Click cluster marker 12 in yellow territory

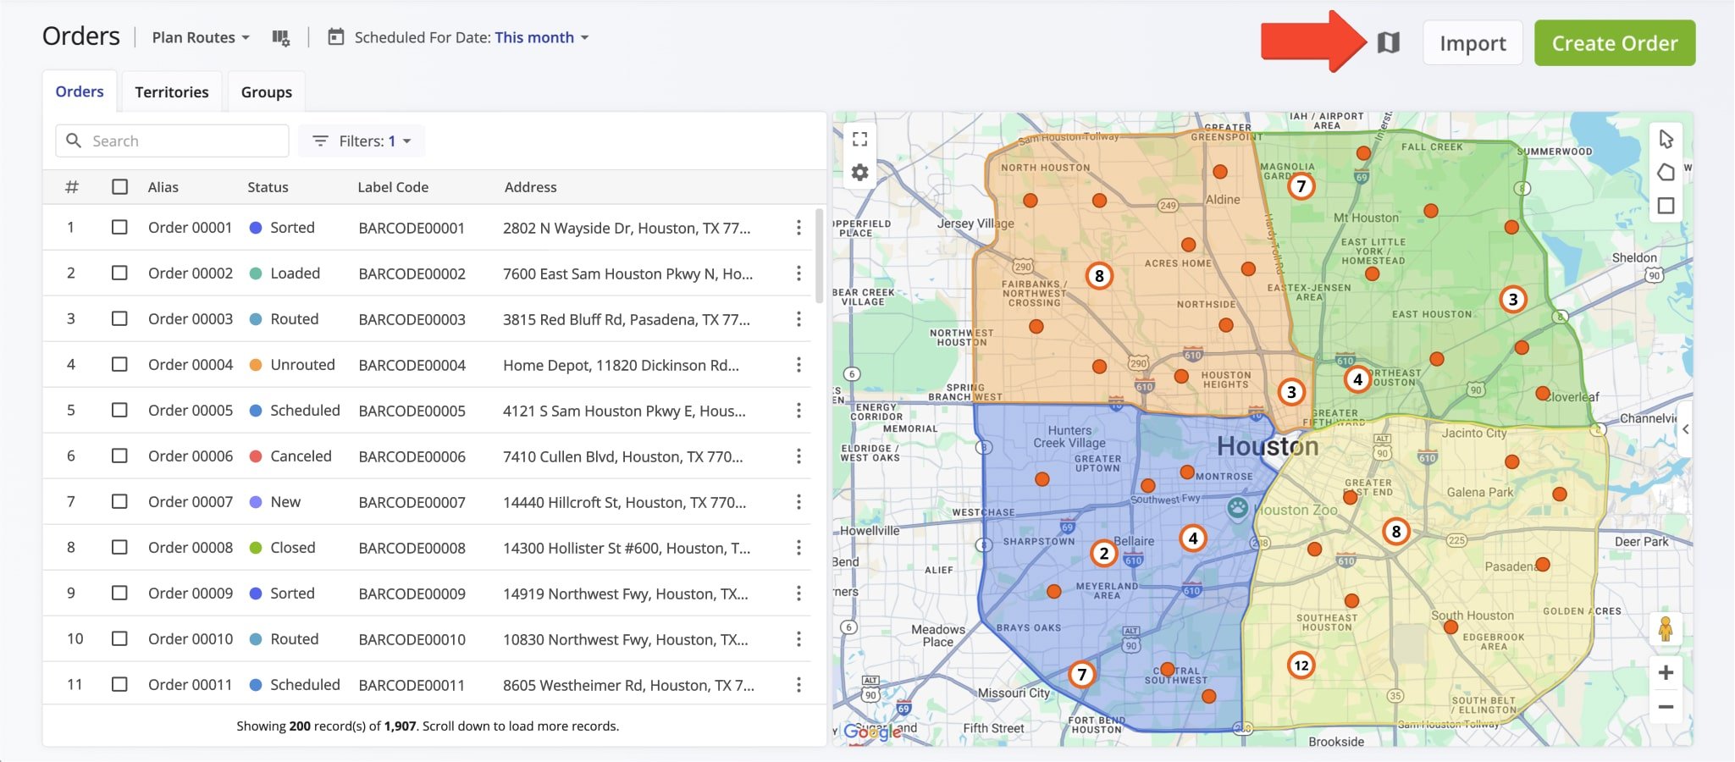click(x=1301, y=665)
